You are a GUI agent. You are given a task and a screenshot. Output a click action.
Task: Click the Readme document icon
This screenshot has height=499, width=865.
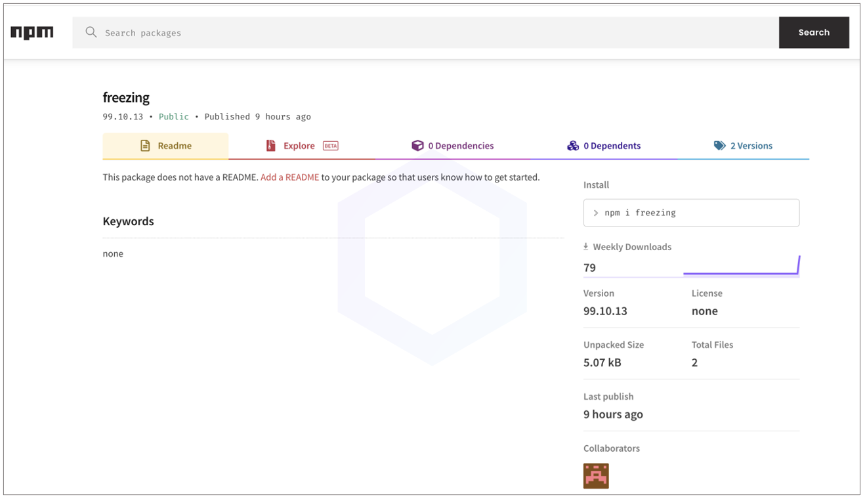145,146
